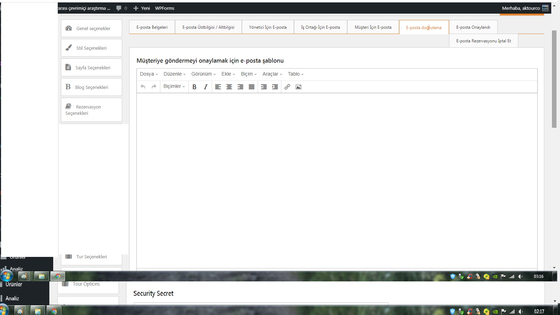The height and width of the screenshot is (315, 560).
Task: Open the Tablo menu dropdown
Action: pyautogui.click(x=296, y=74)
